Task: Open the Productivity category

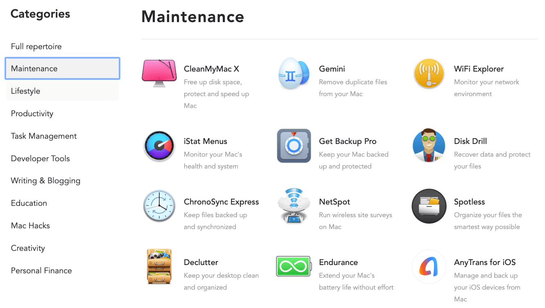Action: point(32,113)
